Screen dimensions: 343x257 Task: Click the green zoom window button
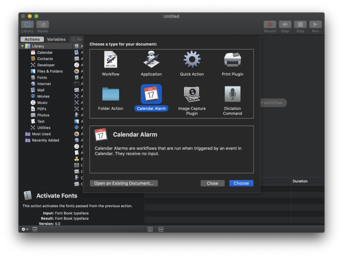click(36, 16)
